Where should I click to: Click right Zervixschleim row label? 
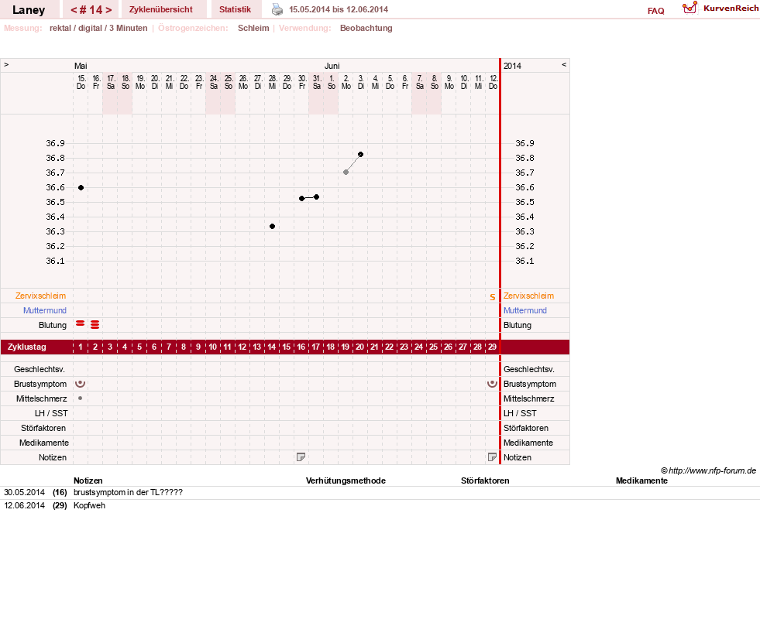(528, 296)
